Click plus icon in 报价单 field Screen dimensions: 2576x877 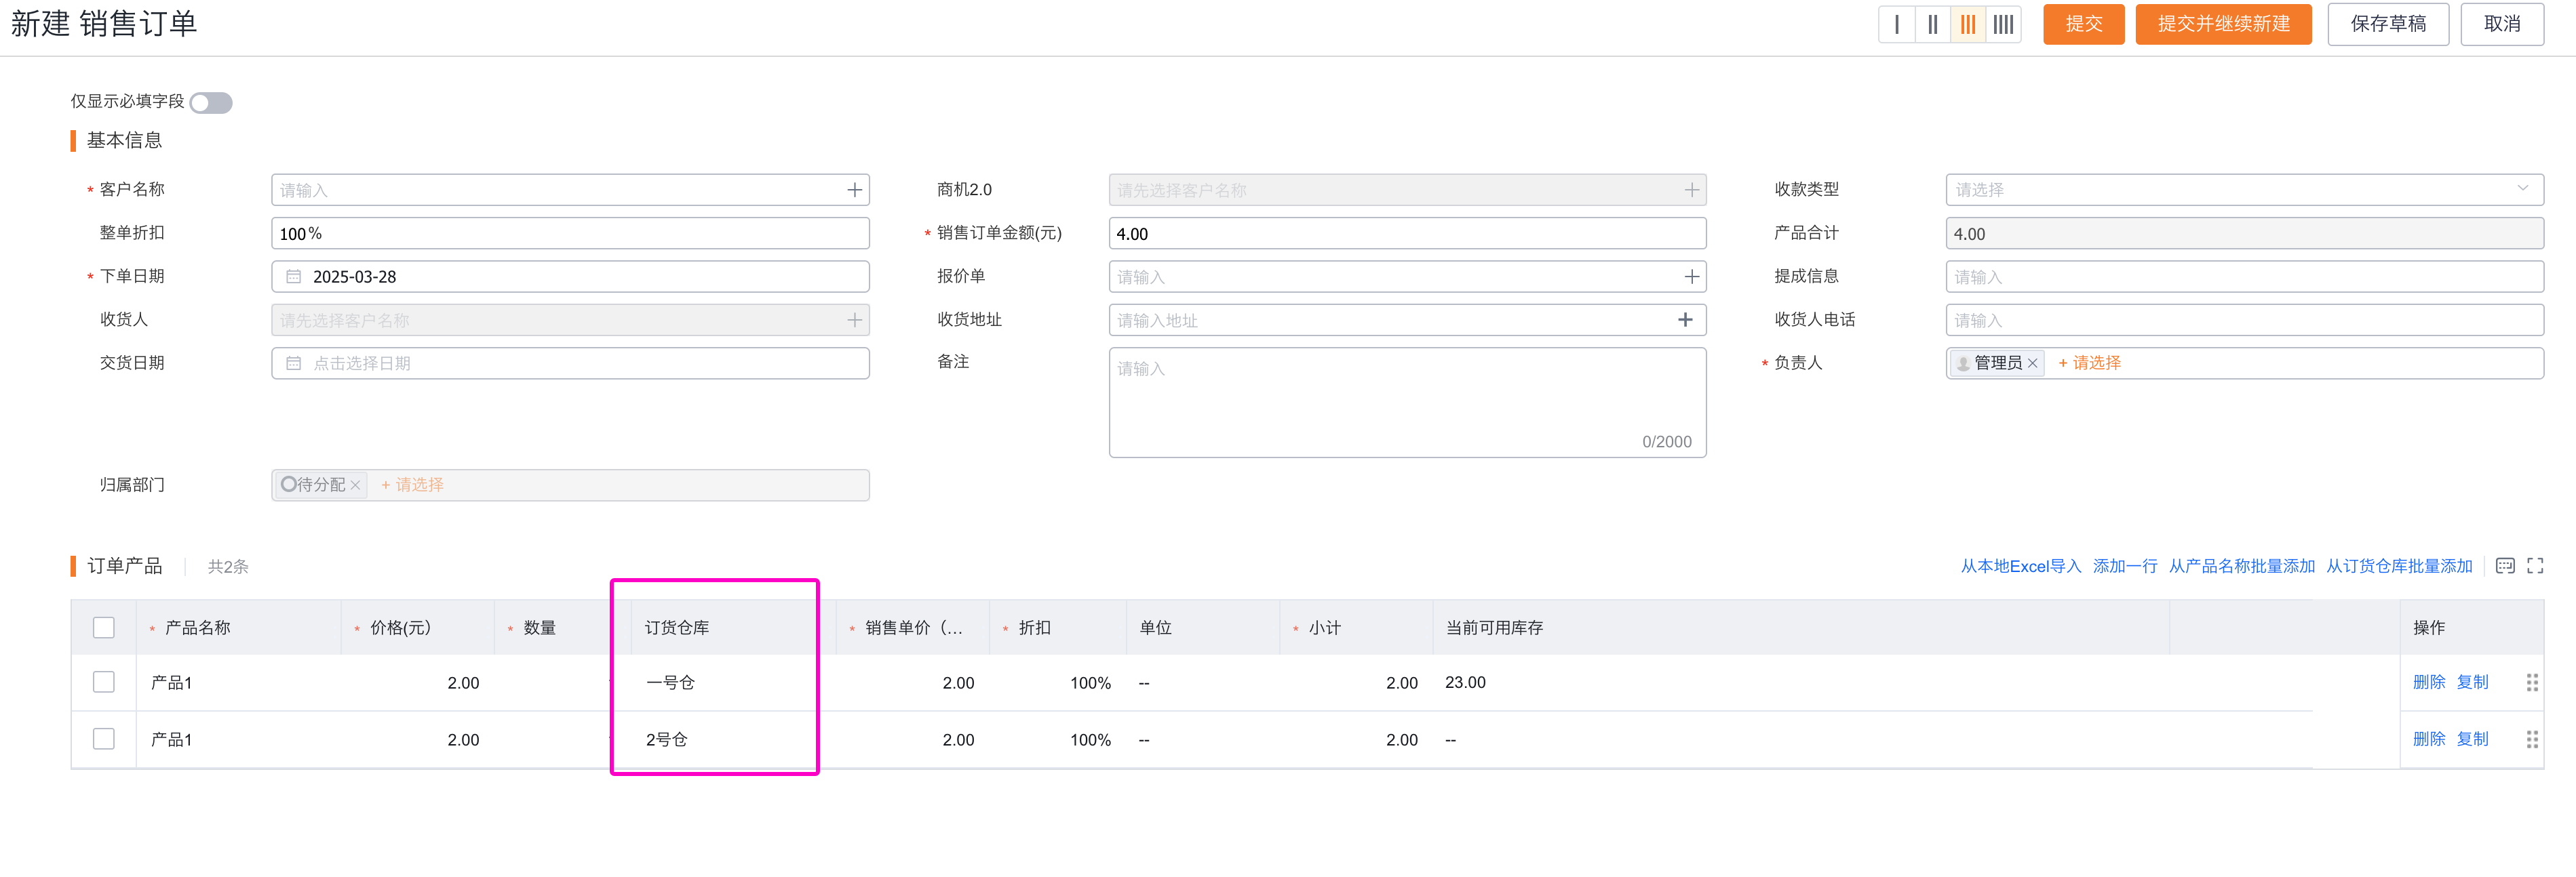tap(1691, 277)
